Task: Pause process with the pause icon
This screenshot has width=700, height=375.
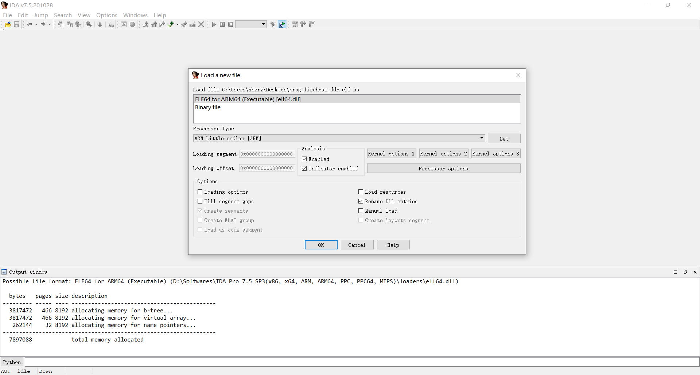Action: click(222, 24)
